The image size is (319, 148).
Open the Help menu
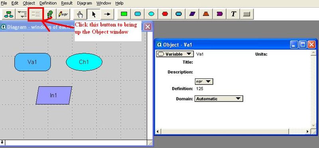pos(119,3)
